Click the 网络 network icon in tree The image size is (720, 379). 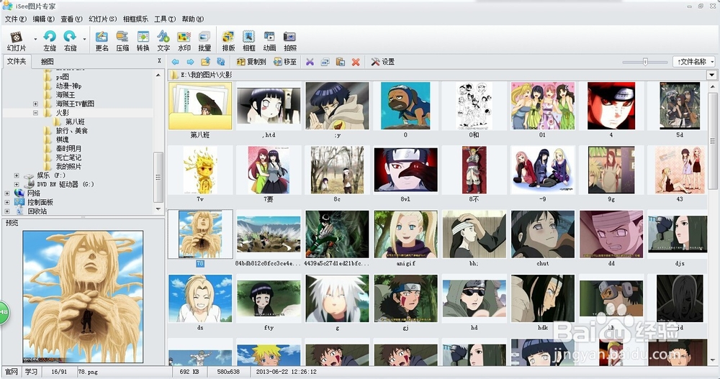tap(19, 193)
